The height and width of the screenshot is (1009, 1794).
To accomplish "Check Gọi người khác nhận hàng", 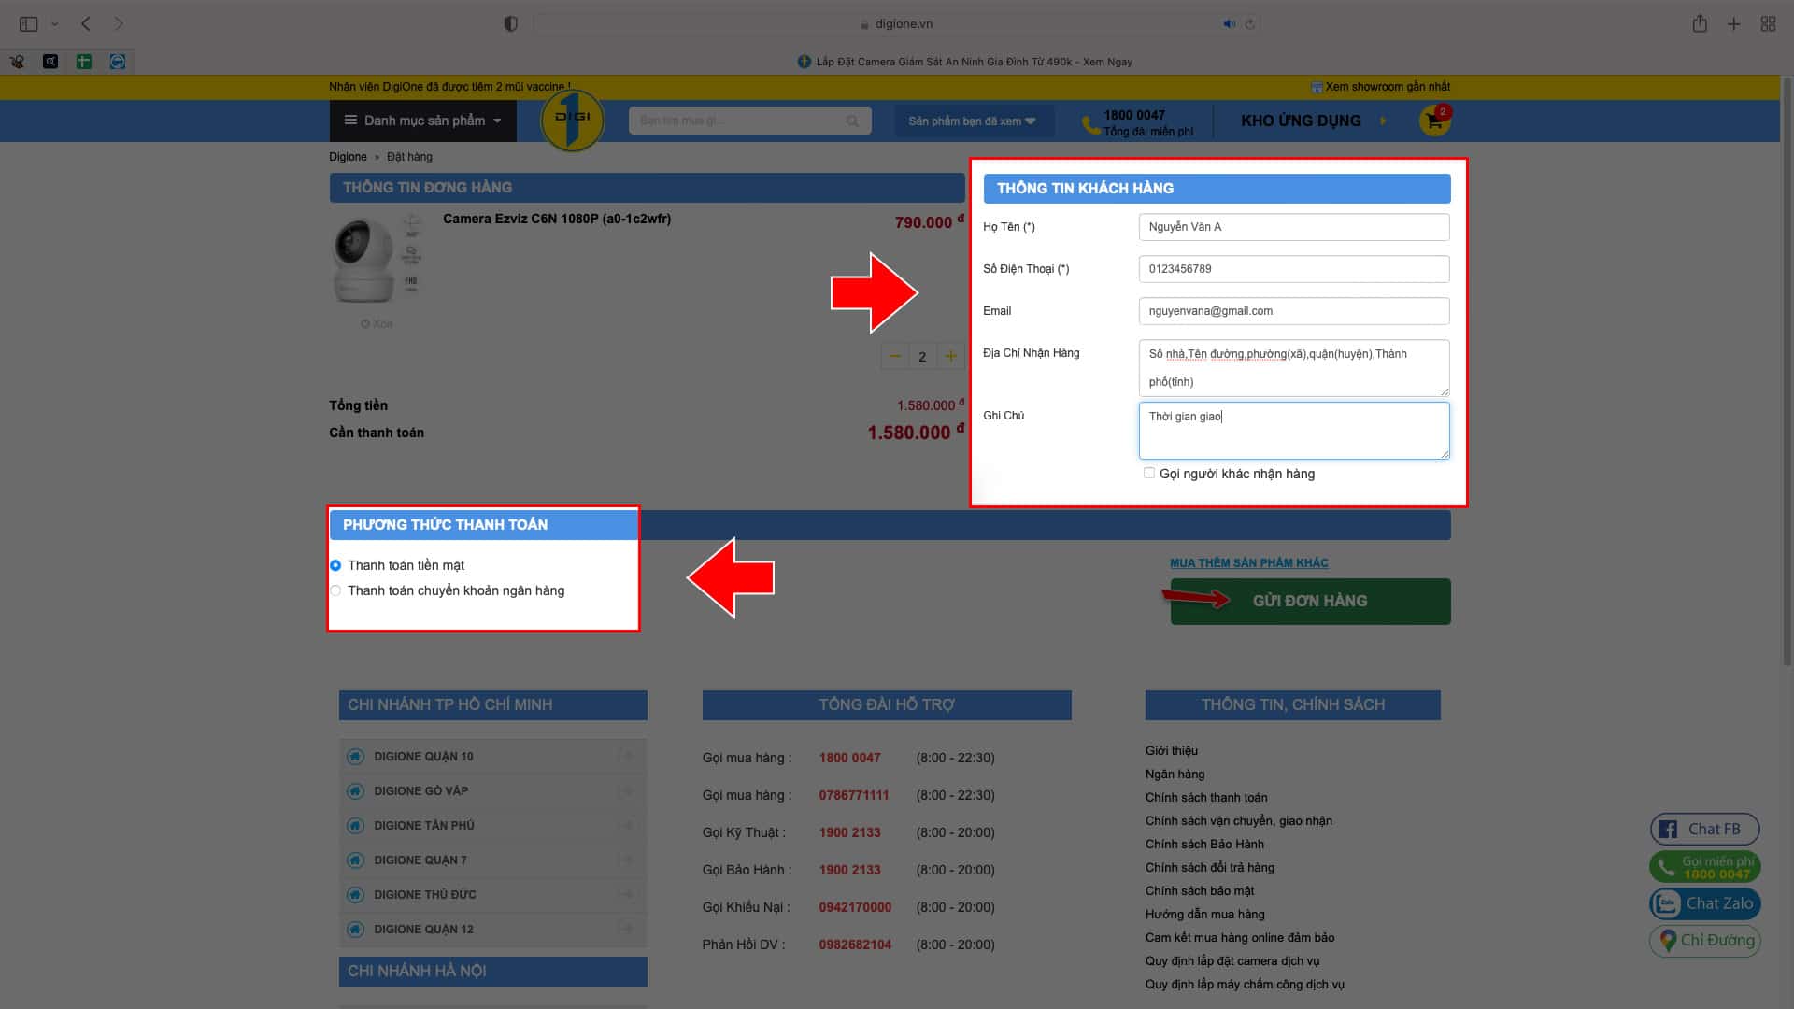I will 1149,474.
